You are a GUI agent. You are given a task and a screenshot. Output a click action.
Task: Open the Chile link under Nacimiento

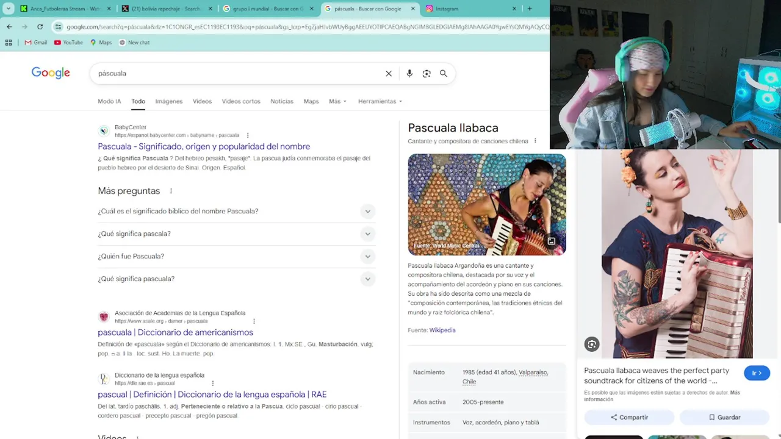coord(469,382)
